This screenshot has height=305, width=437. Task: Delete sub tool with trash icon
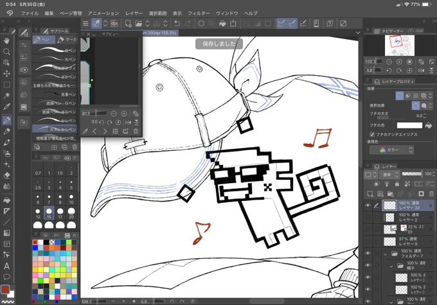tap(75, 147)
